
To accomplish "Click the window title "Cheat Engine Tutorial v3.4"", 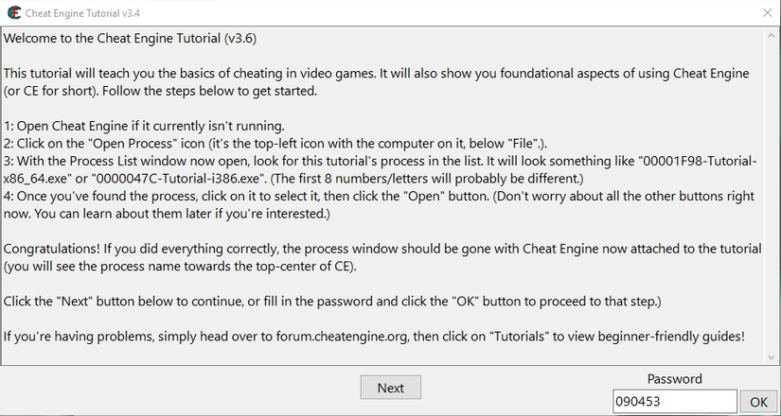I will point(84,12).
